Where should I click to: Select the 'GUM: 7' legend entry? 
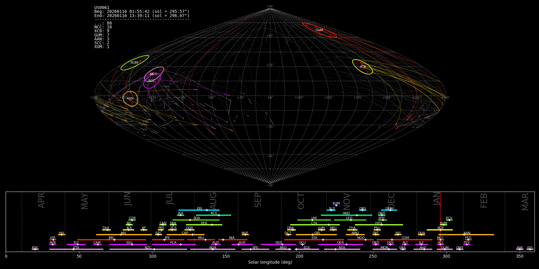coord(102,35)
